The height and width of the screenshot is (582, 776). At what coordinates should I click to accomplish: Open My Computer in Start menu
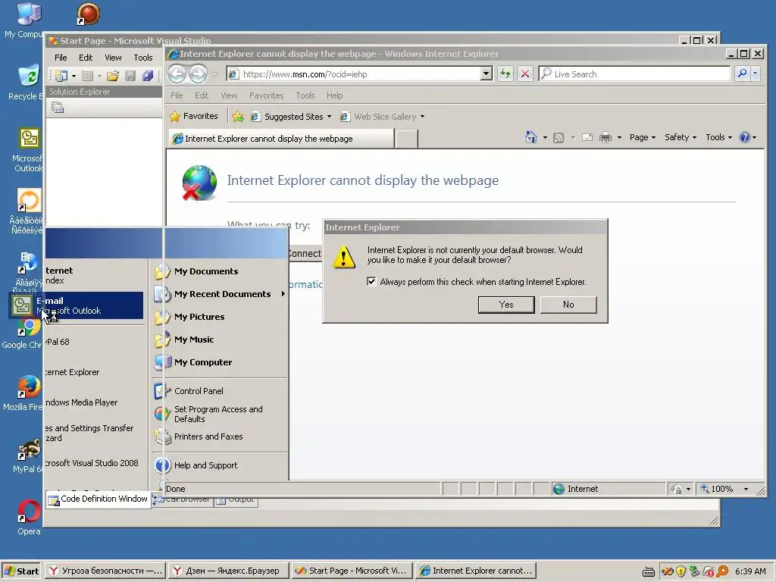click(221, 362)
